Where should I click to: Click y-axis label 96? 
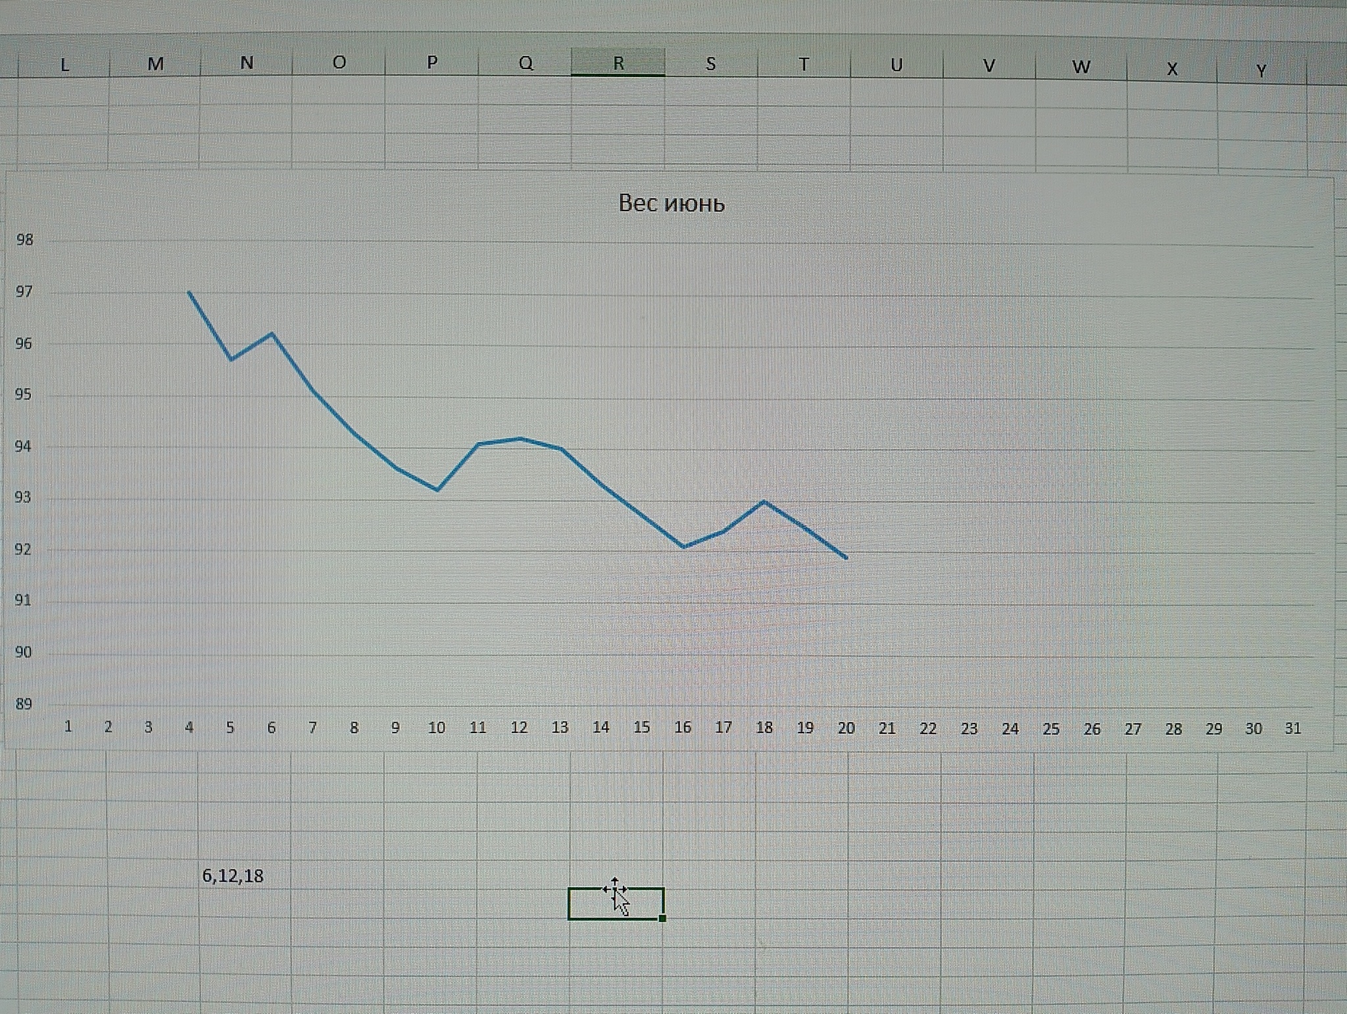tap(24, 343)
